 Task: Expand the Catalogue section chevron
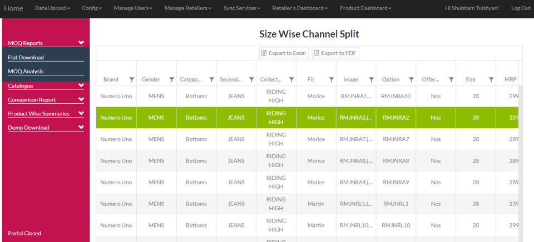81,85
